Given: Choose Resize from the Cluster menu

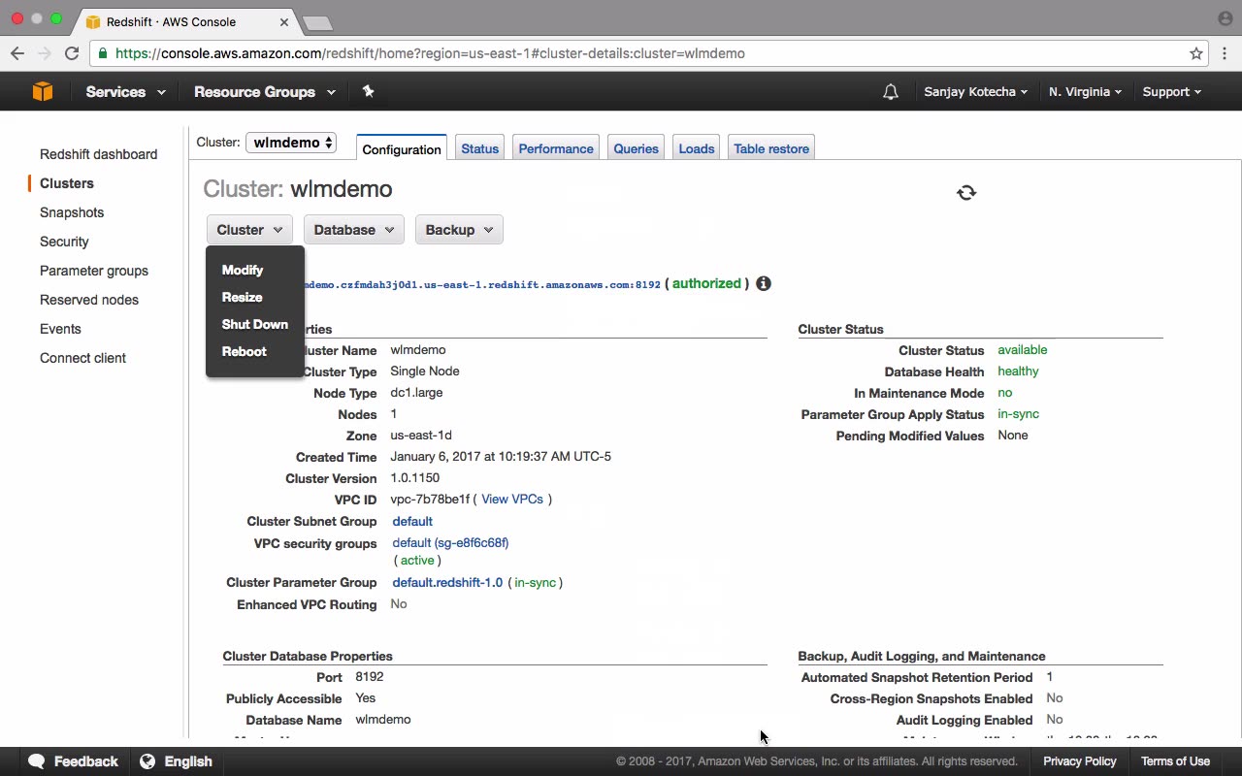Looking at the screenshot, I should [x=243, y=297].
